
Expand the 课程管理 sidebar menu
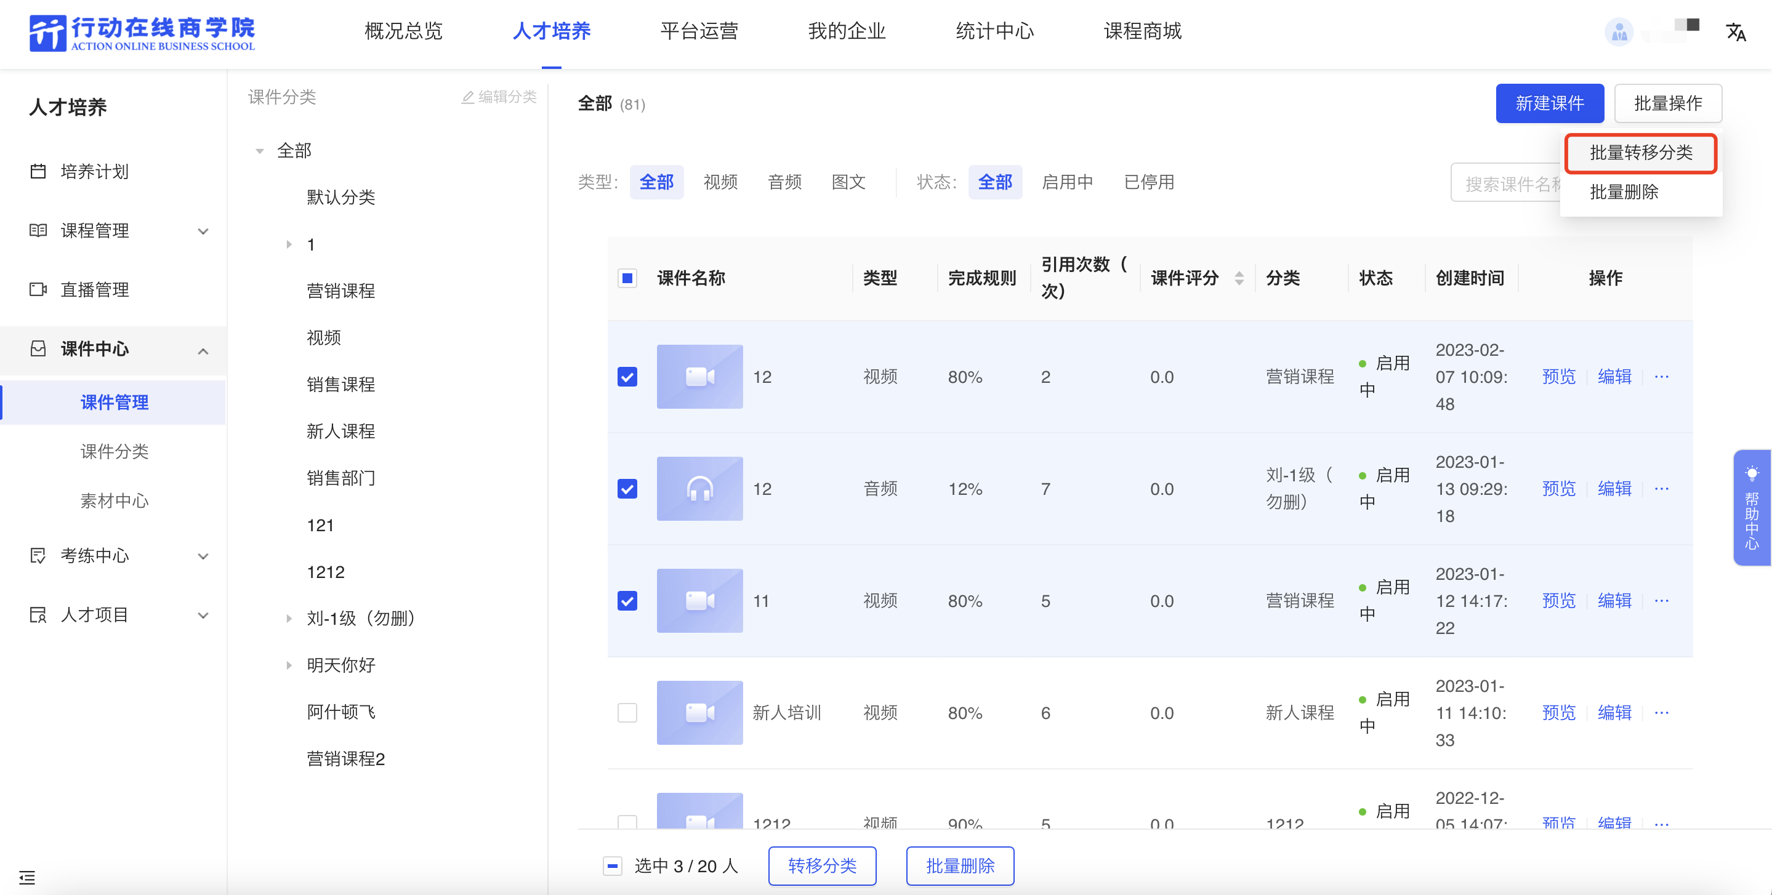203,231
